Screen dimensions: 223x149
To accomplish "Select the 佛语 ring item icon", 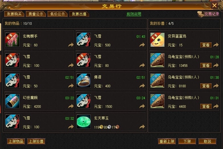I will coord(84,81).
